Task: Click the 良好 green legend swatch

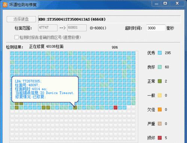Action: click(160, 67)
